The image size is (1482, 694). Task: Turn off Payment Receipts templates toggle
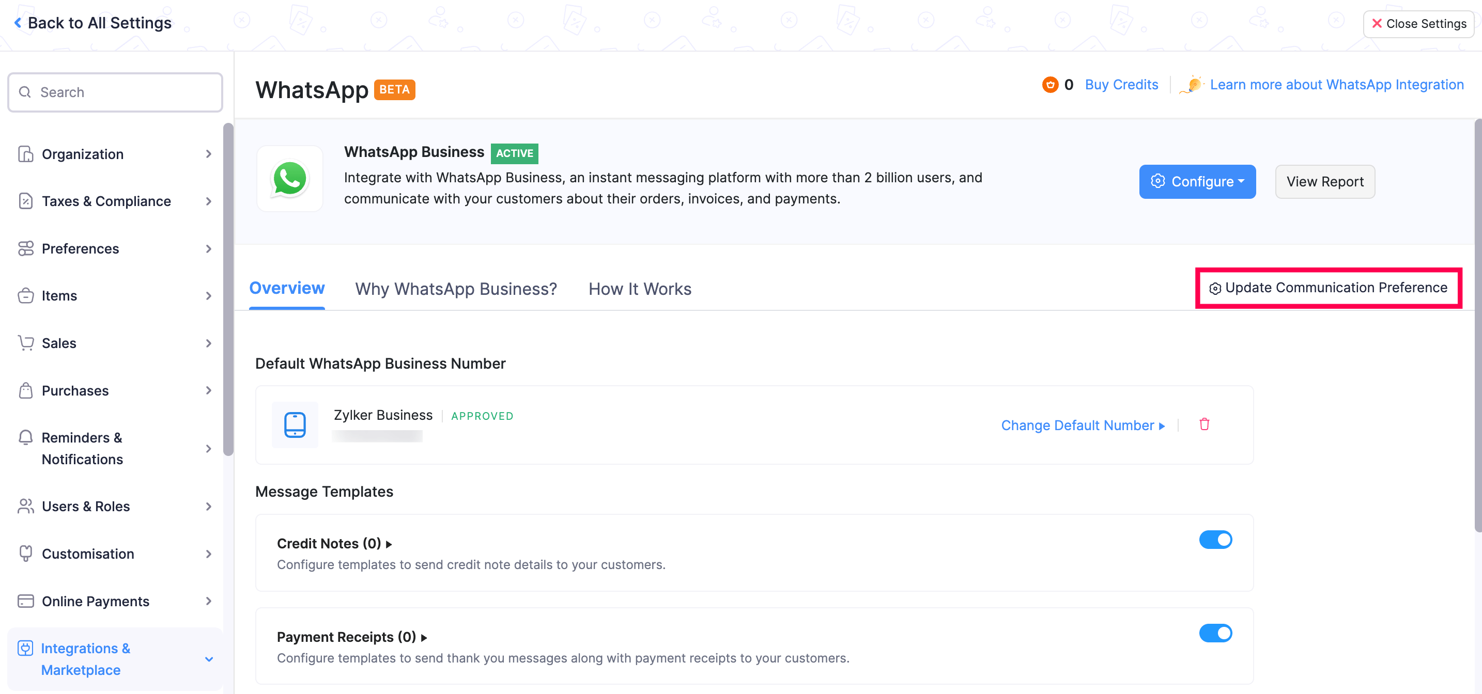click(x=1215, y=633)
